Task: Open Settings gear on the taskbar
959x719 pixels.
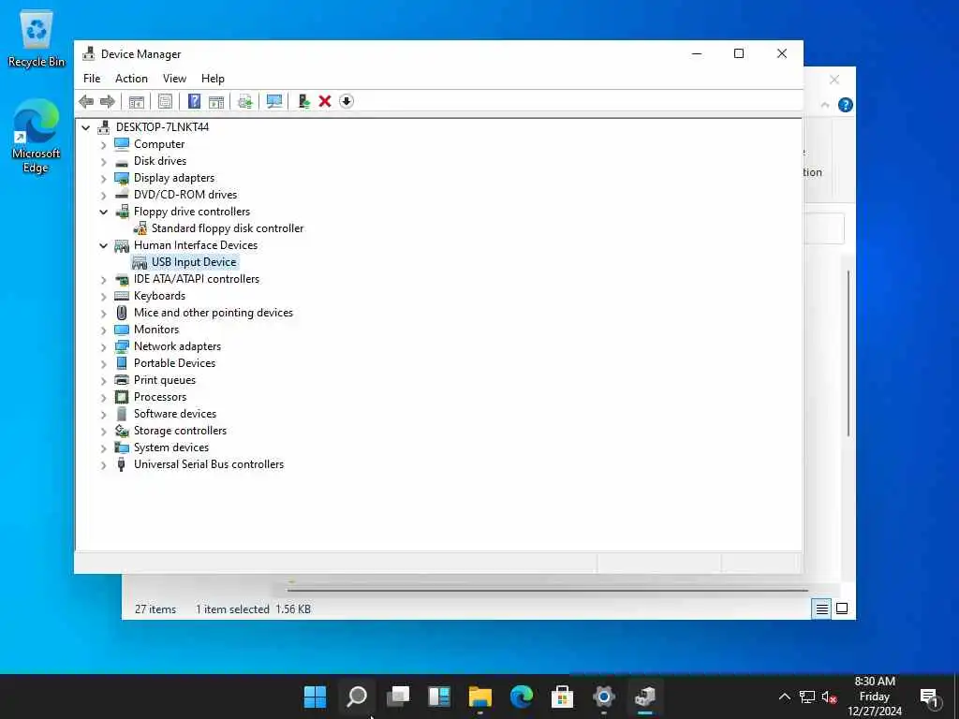Action: [604, 697]
